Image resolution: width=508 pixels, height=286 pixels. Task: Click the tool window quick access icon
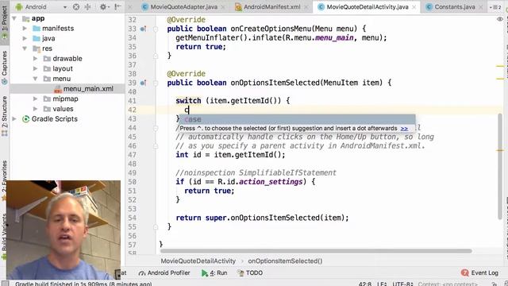coord(5,284)
